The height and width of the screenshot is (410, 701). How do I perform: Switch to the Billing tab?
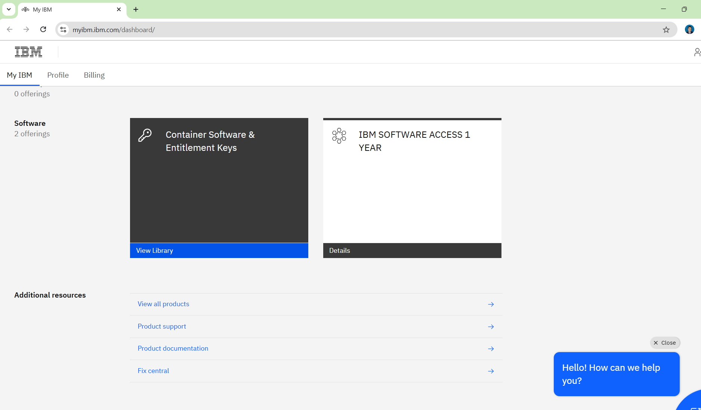tap(94, 75)
